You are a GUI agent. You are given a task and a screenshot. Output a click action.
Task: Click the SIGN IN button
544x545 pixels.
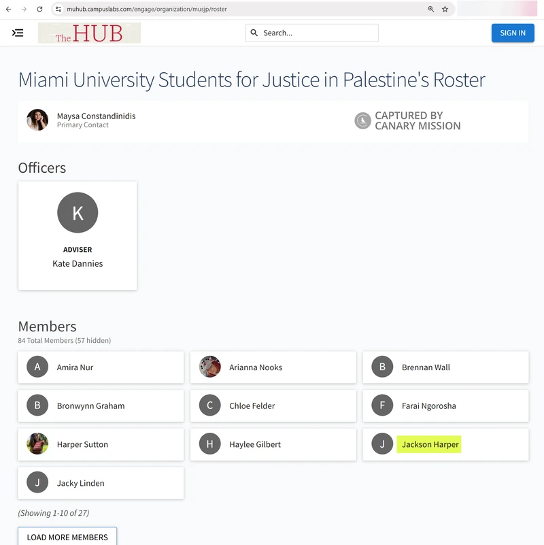pos(513,33)
